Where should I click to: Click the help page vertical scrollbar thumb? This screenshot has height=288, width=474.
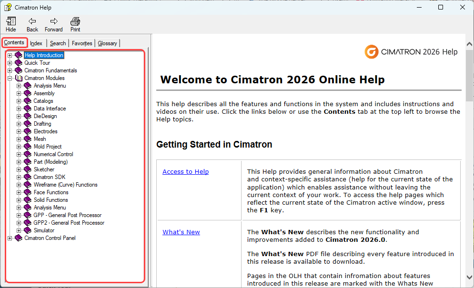coord(469,76)
